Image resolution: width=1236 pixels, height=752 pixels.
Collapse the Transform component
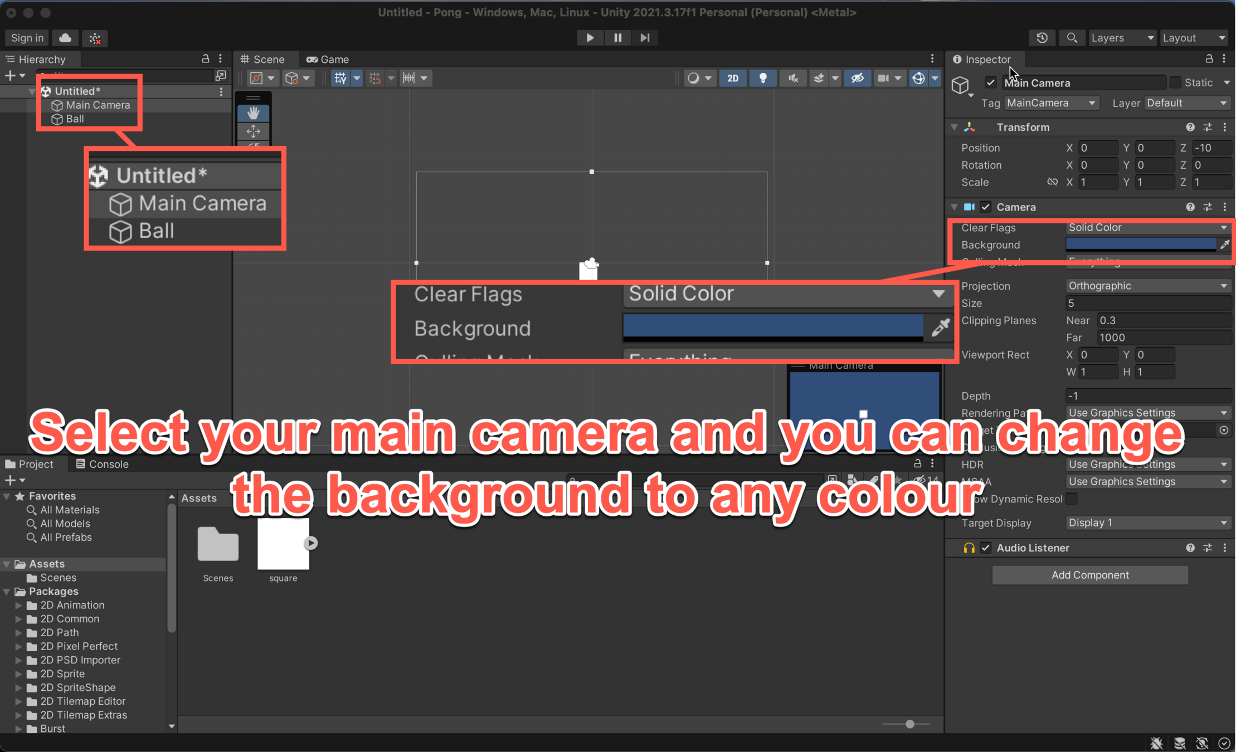click(x=955, y=127)
